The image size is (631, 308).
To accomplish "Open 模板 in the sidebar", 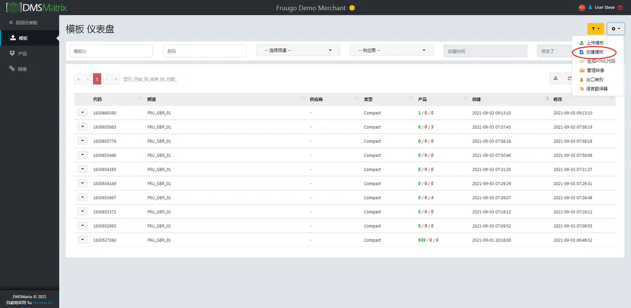I will point(29,38).
